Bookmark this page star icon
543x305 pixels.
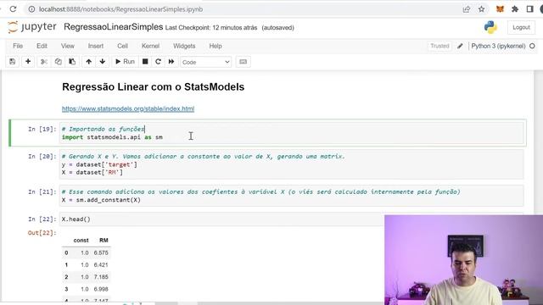[481, 9]
